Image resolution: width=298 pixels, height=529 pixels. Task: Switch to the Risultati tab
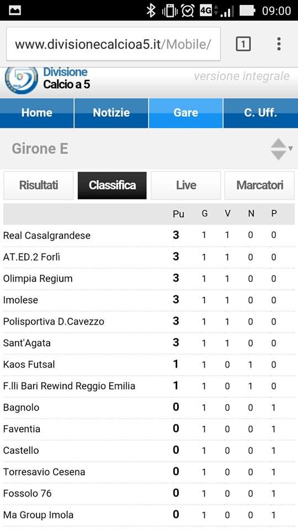click(38, 185)
